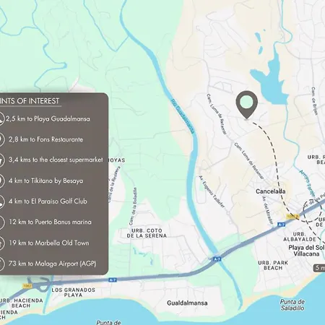Select '2,5 km to Playa Guadalmansa' entry
325x325 pixels.
(48, 118)
